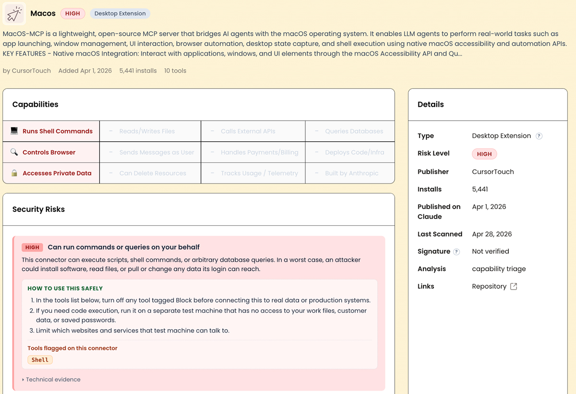The height and width of the screenshot is (394, 576).
Task: Click the Built by Anthropic cell
Action: 350,173
